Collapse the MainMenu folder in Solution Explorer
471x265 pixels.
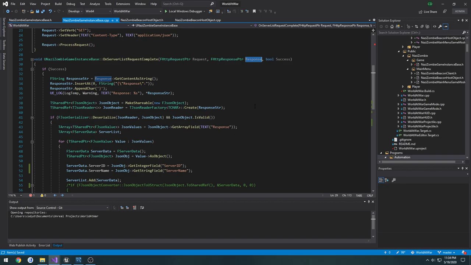[x=408, y=69]
